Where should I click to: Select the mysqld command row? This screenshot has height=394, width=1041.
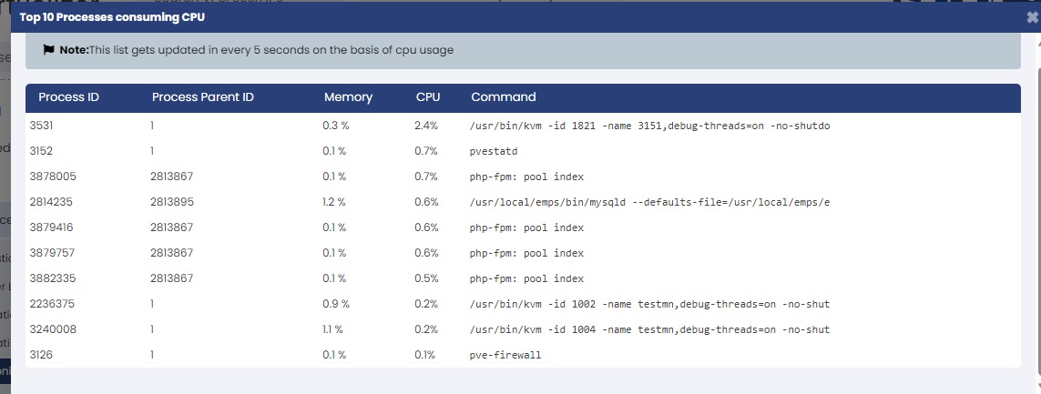[x=523, y=202]
